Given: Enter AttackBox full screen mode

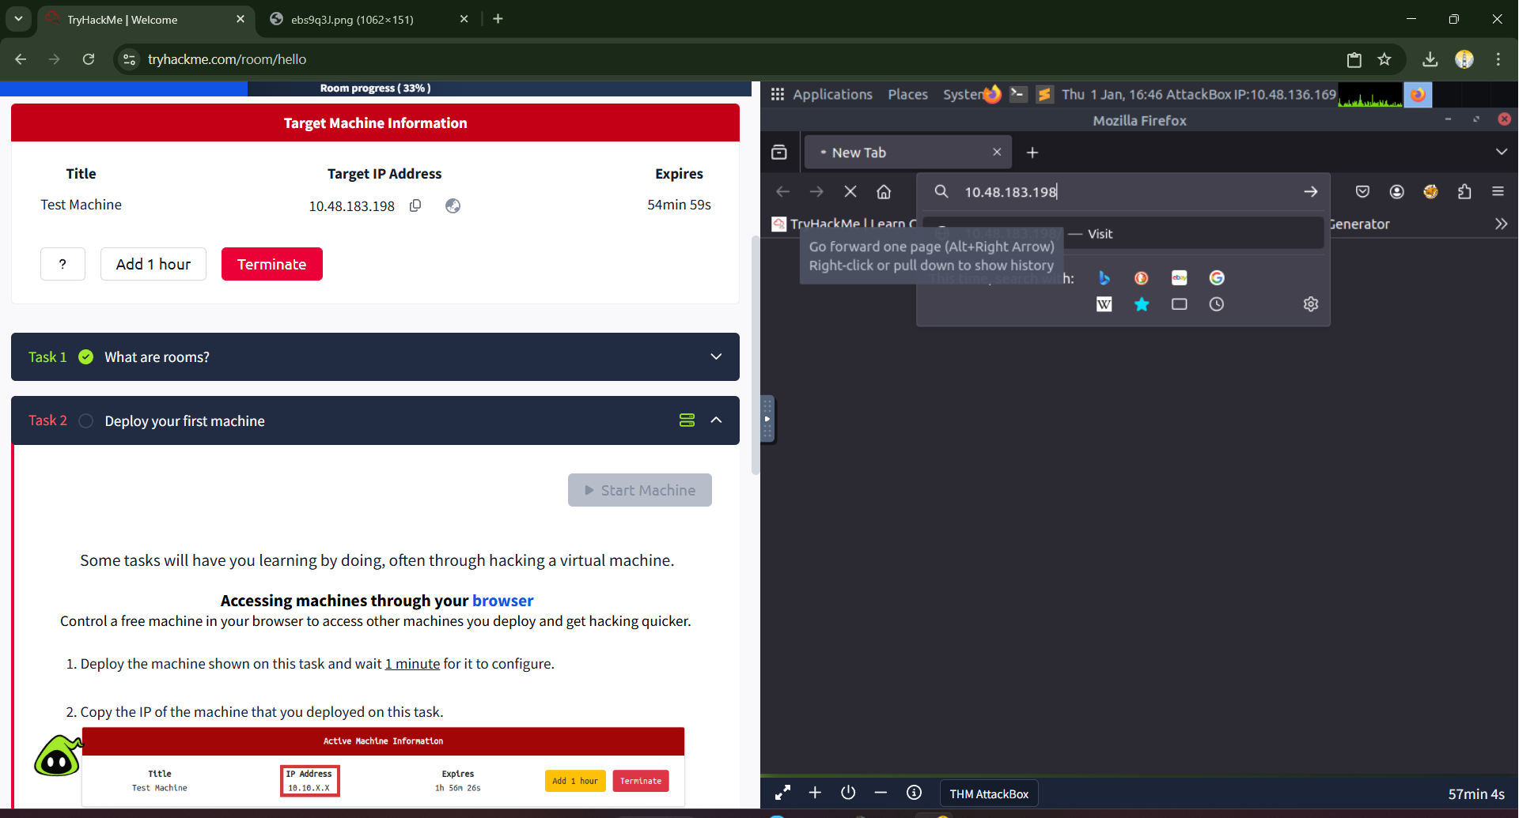Looking at the screenshot, I should [x=782, y=793].
